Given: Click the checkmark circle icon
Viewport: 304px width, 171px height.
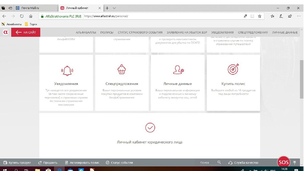Looking at the screenshot, I should (150, 128).
